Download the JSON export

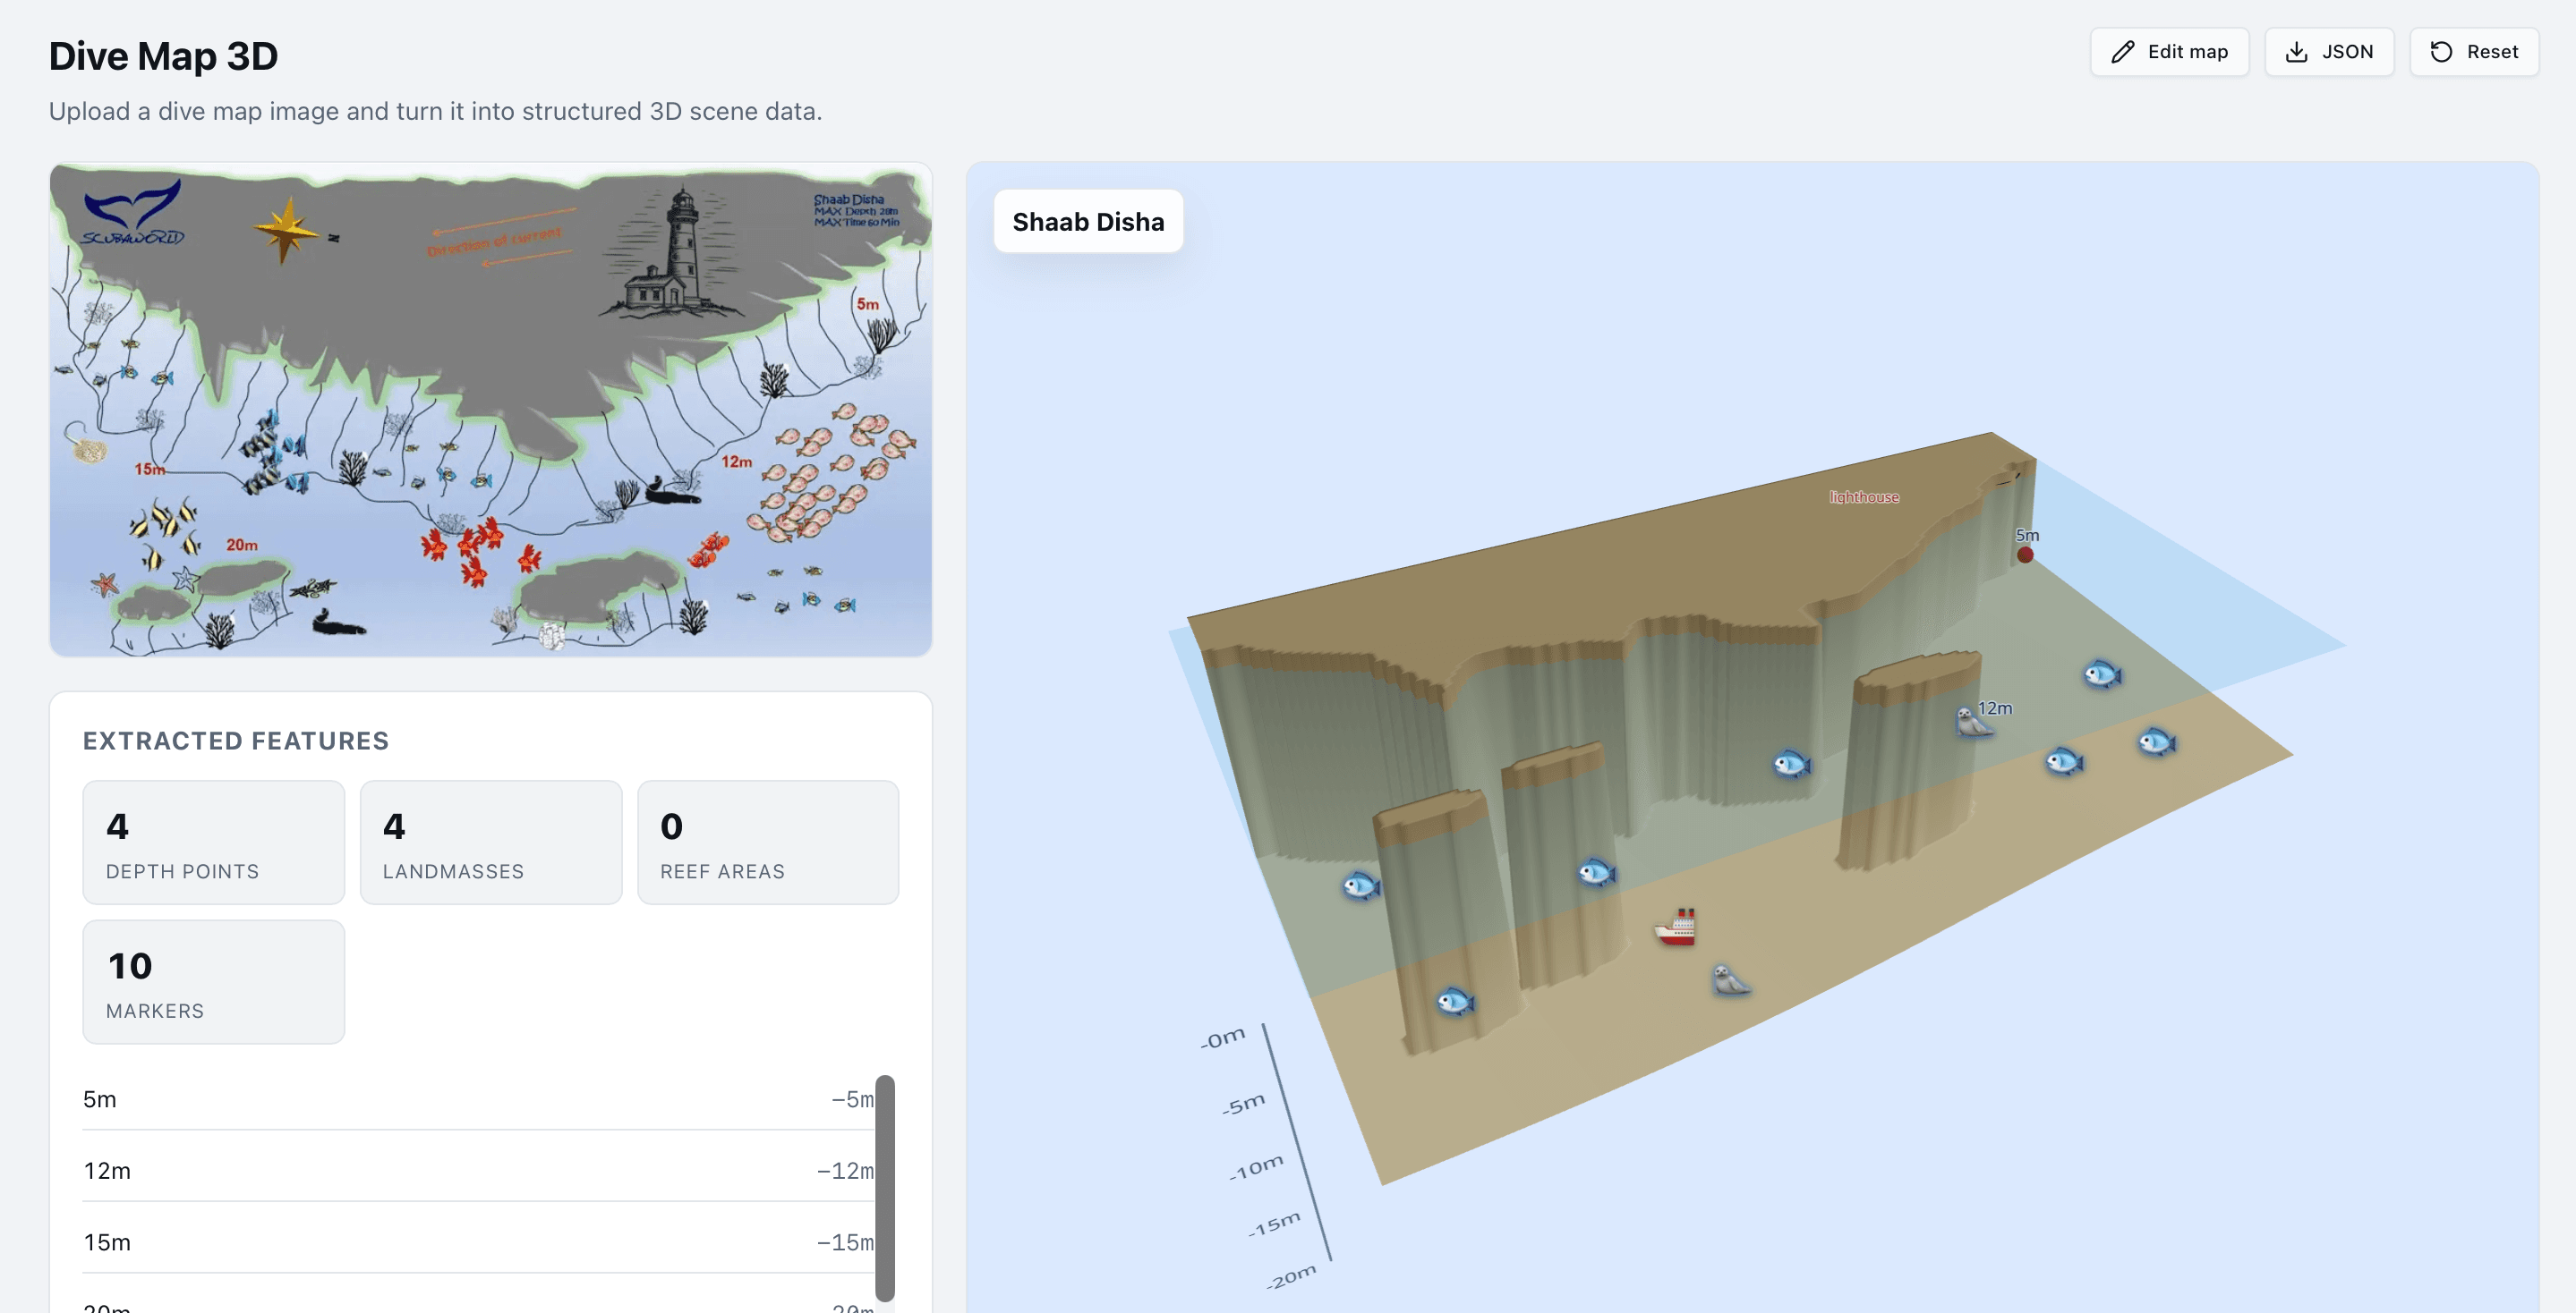click(x=2329, y=52)
